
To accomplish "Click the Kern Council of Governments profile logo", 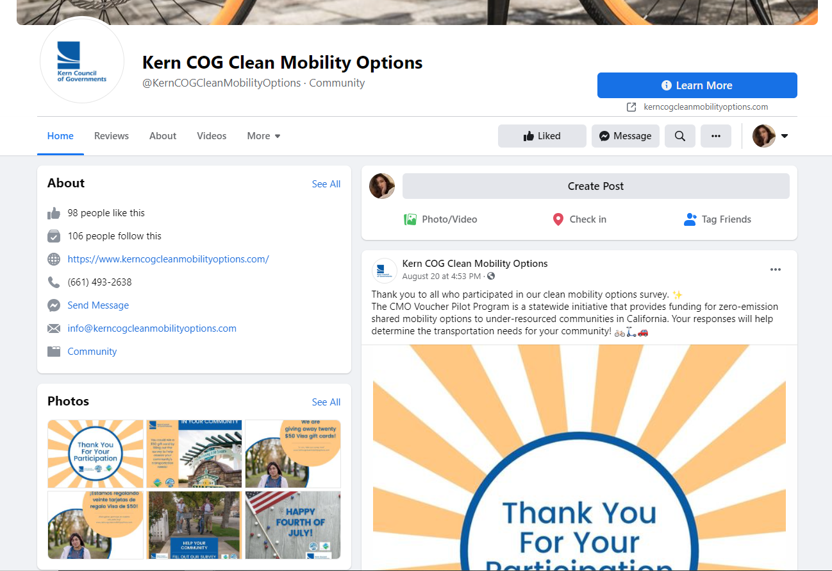I will pos(81,61).
